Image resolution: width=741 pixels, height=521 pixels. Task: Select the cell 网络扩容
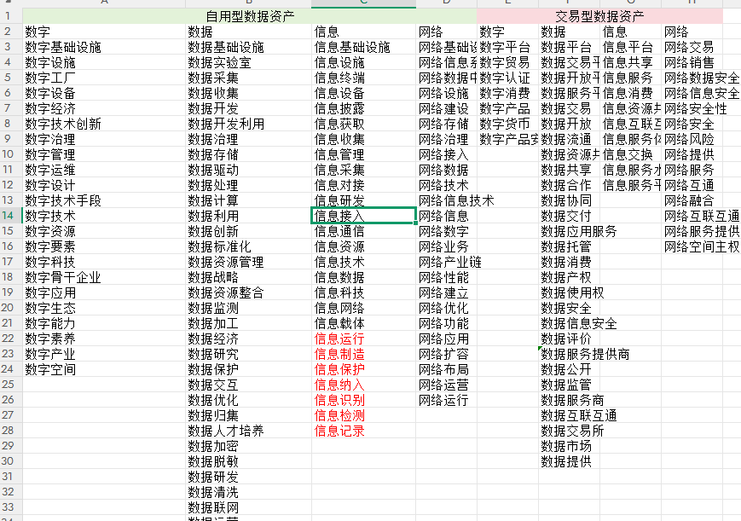click(x=447, y=354)
